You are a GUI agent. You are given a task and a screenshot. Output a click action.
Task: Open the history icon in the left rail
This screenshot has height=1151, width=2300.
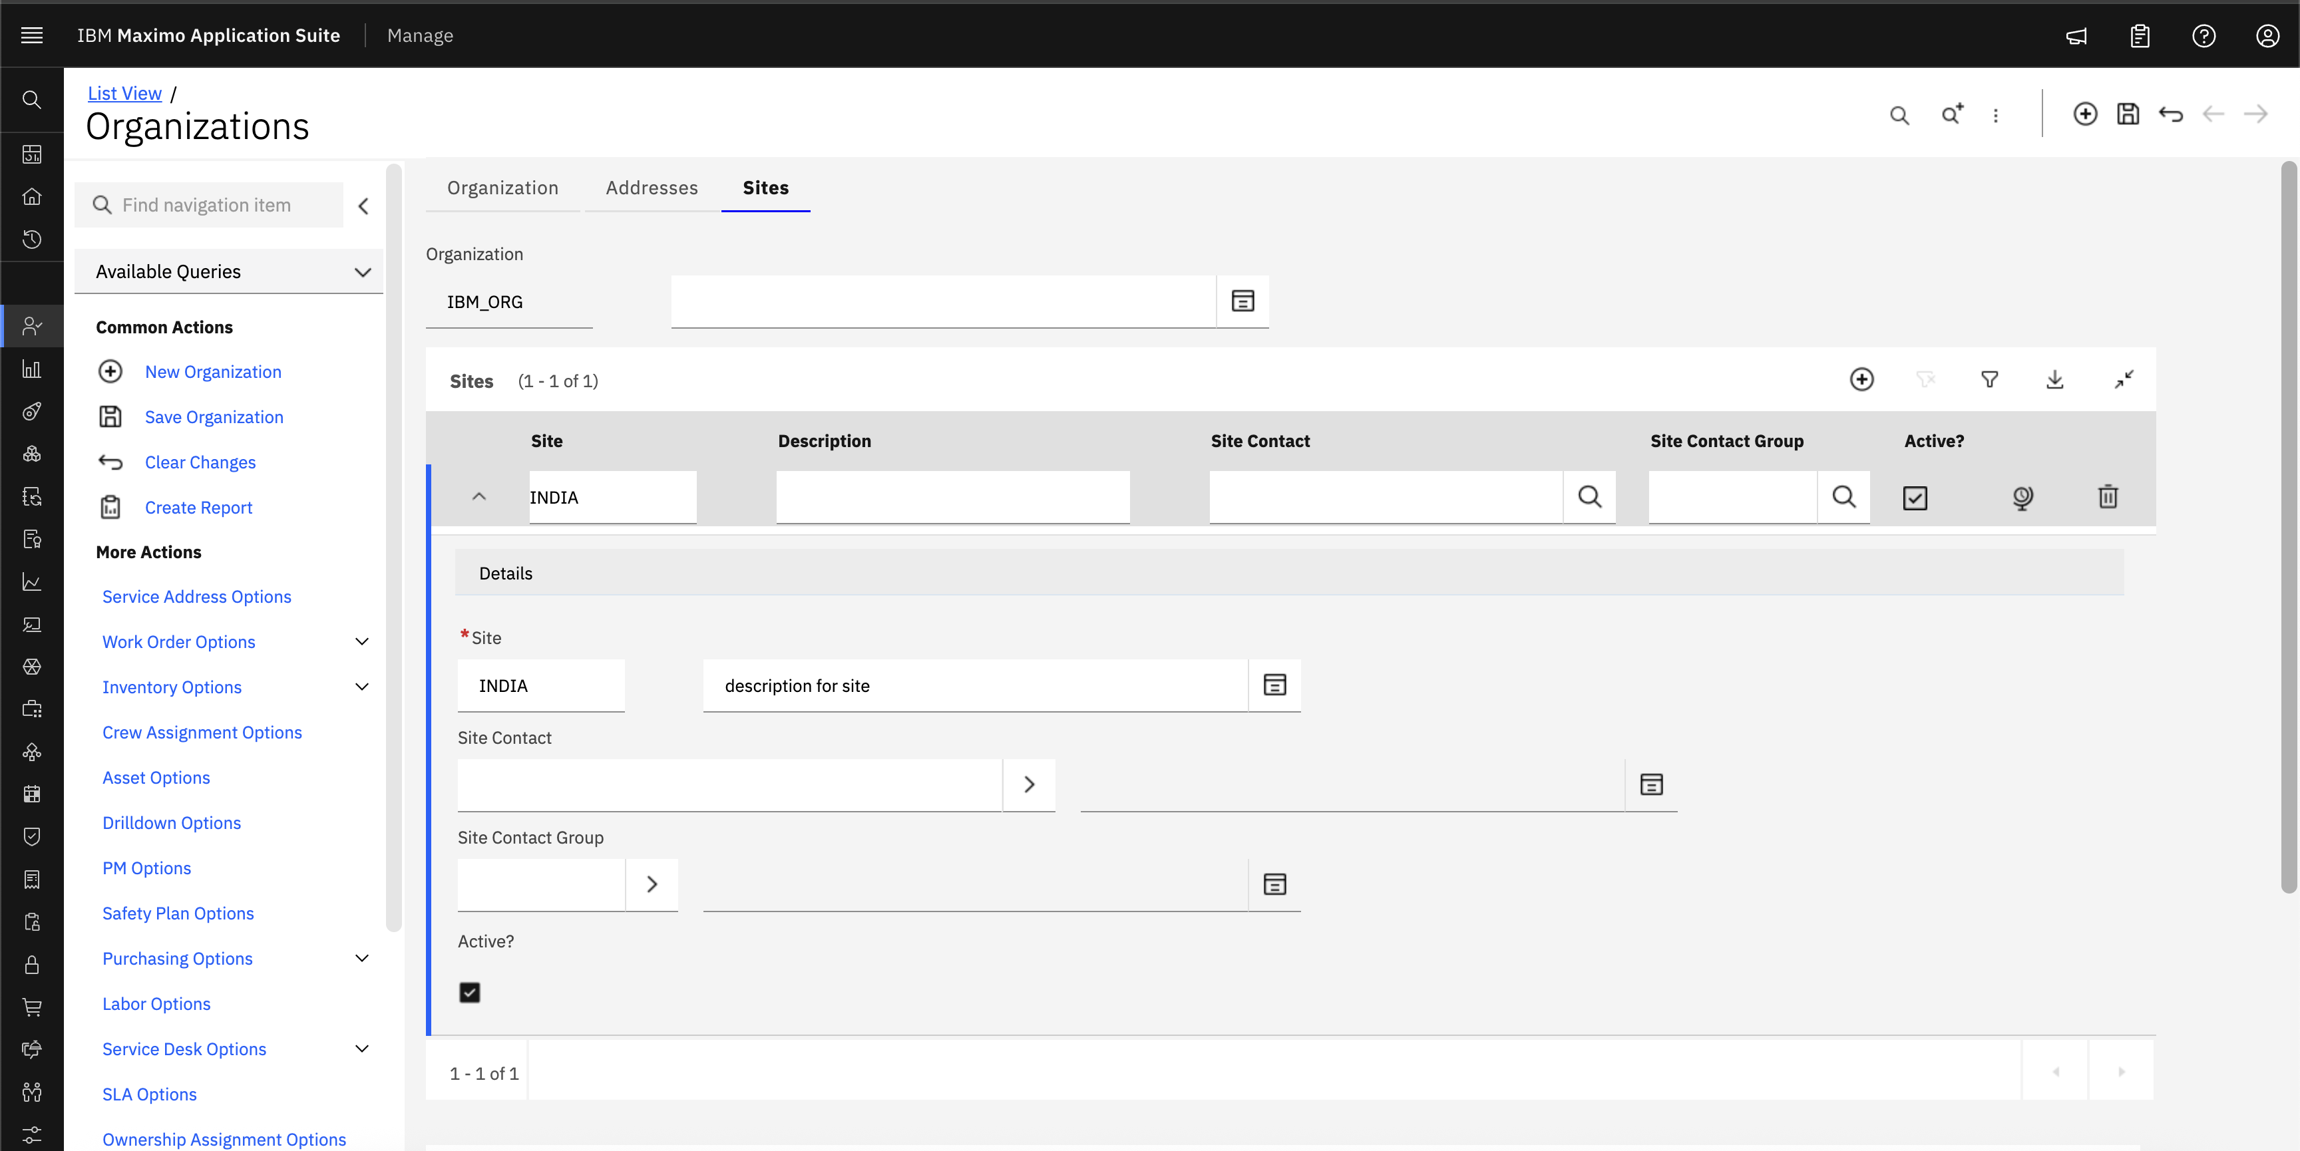(32, 240)
